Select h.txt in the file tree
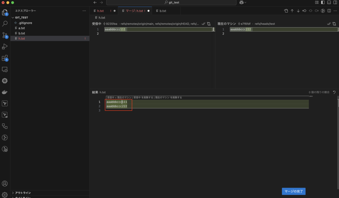 (x=50, y=38)
